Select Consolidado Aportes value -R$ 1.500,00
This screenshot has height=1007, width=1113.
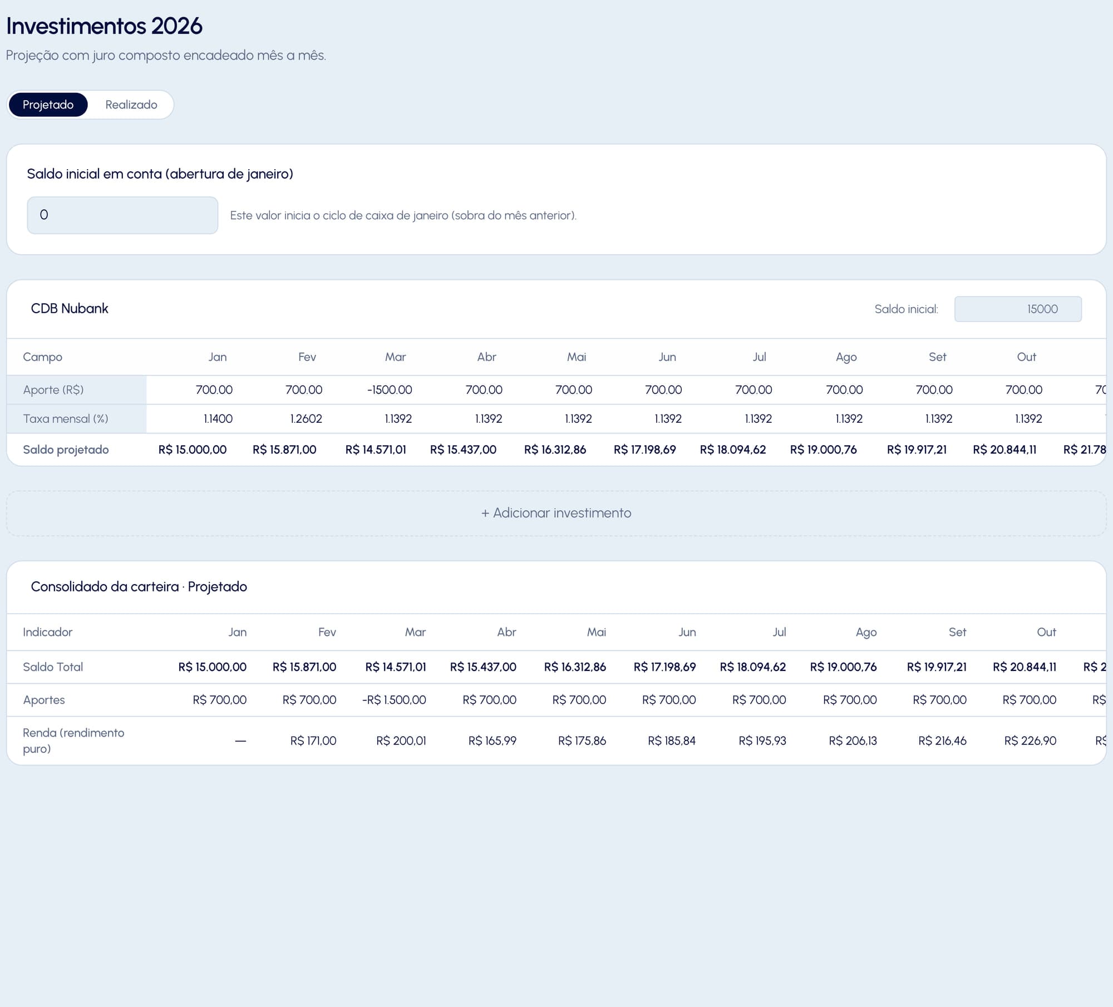[x=394, y=700]
